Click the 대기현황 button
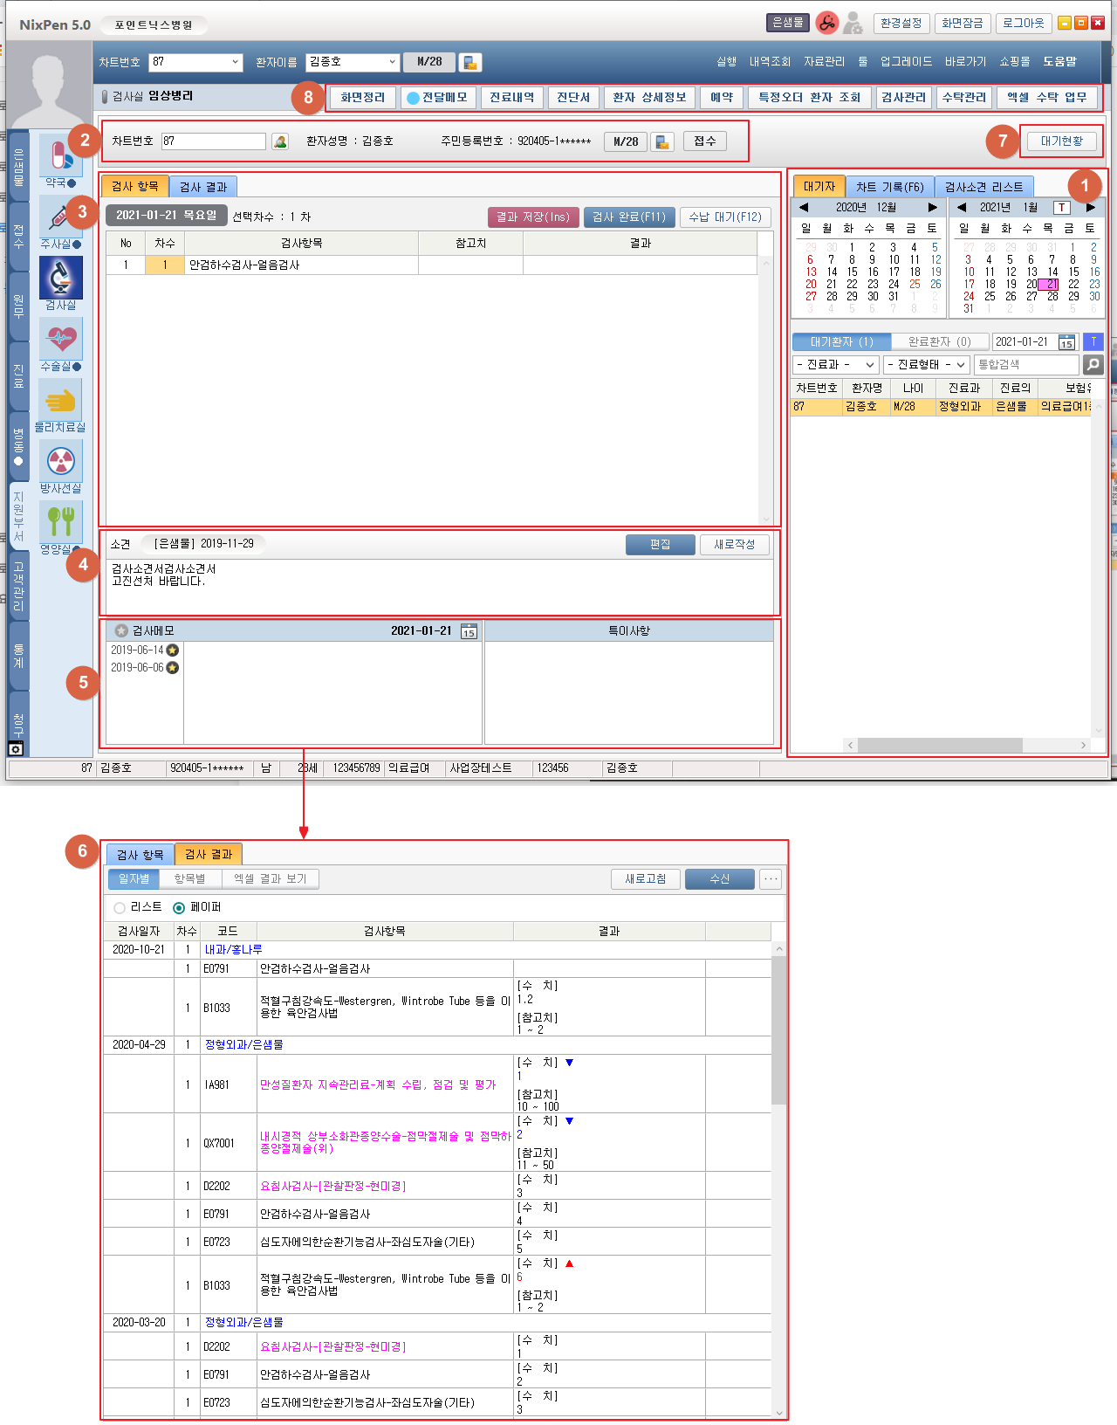The image size is (1117, 1425). (1061, 141)
